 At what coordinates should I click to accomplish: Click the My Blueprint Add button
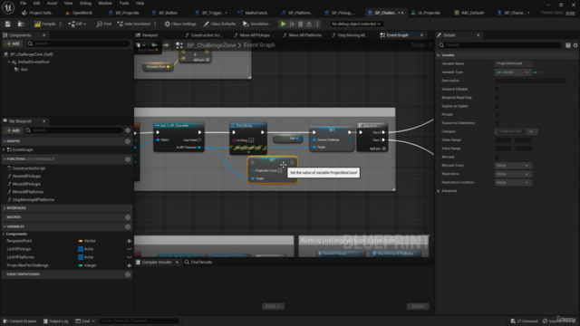pyautogui.click(x=13, y=130)
